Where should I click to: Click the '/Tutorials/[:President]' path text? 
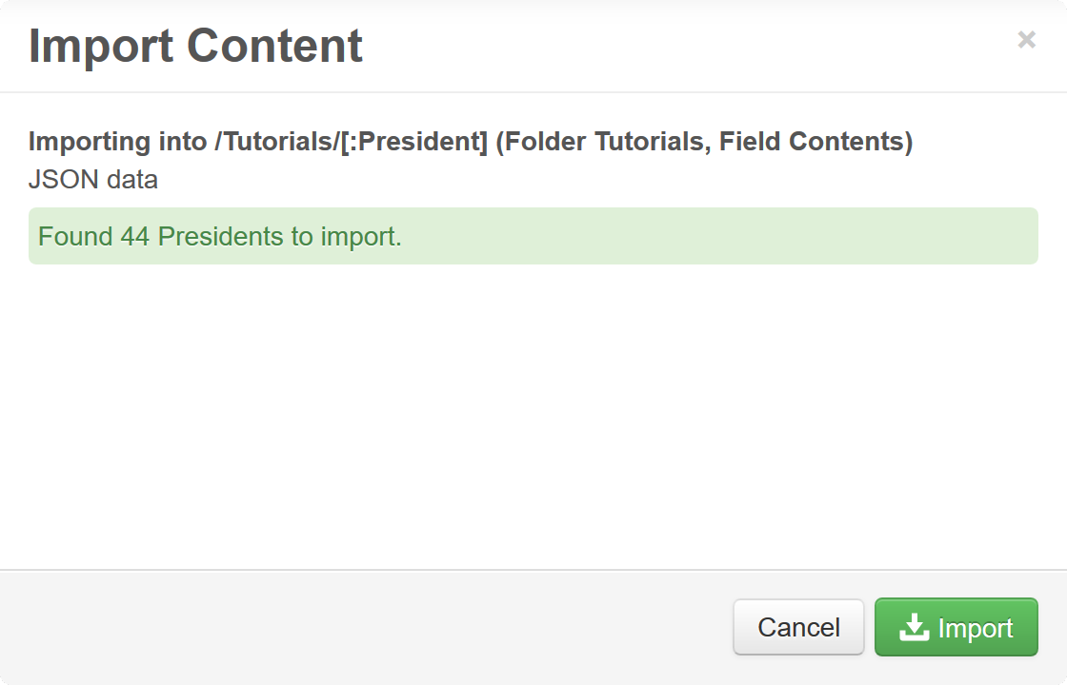(351, 142)
